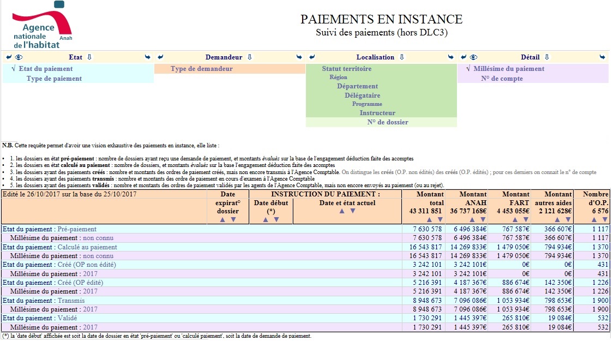Click the forward arrow icon in Détail header
614x341 pixels.
[602, 57]
